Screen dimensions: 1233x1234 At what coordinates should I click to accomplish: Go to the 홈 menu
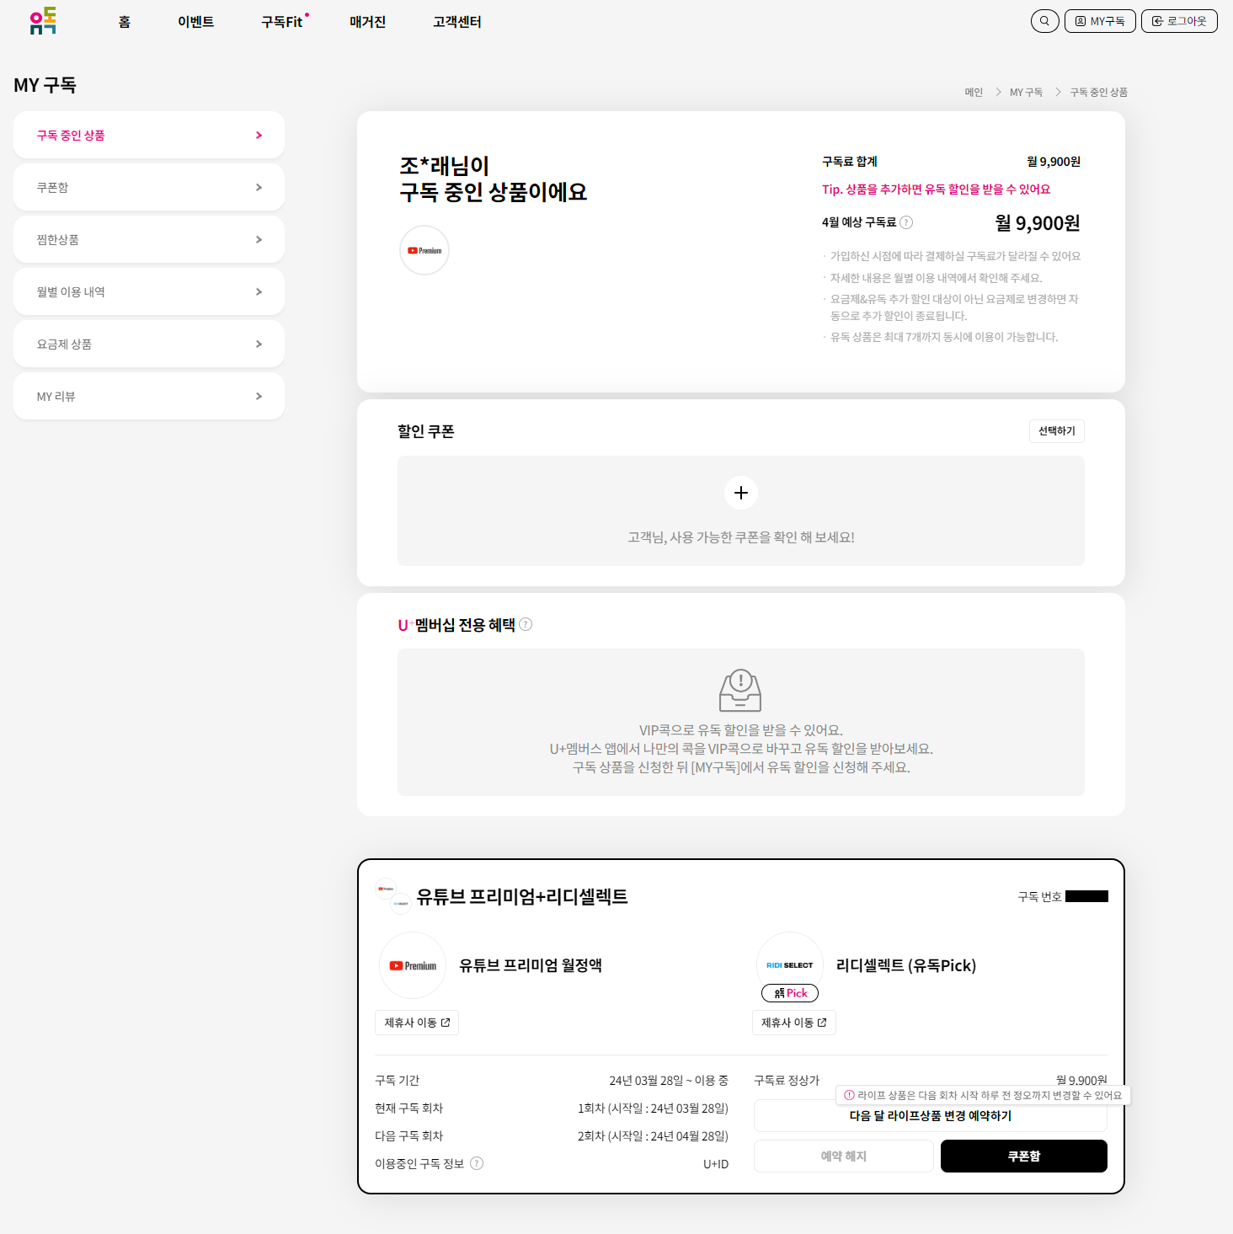tap(125, 22)
